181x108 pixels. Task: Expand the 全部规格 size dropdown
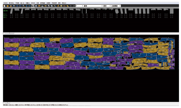click(x=120, y=6)
